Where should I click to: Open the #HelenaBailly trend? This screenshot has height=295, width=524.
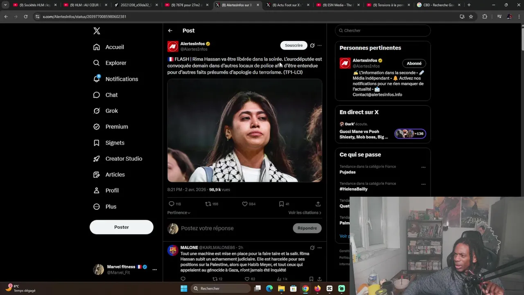pyautogui.click(x=353, y=189)
